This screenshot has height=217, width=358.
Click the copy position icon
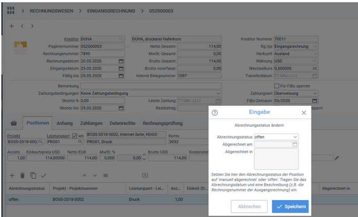click(x=33, y=175)
